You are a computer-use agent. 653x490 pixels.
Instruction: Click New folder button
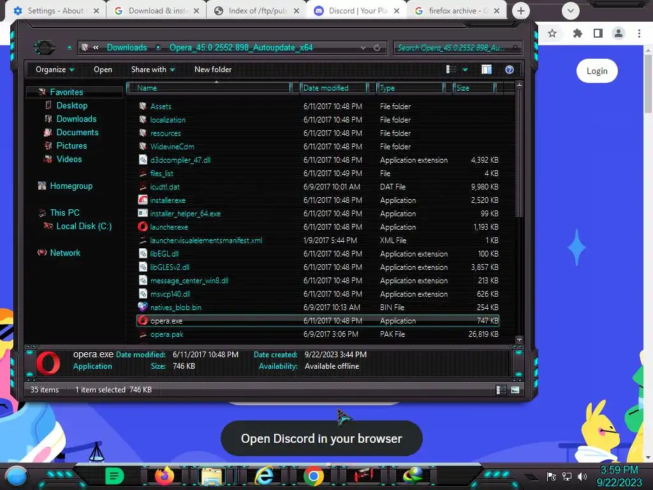point(213,70)
